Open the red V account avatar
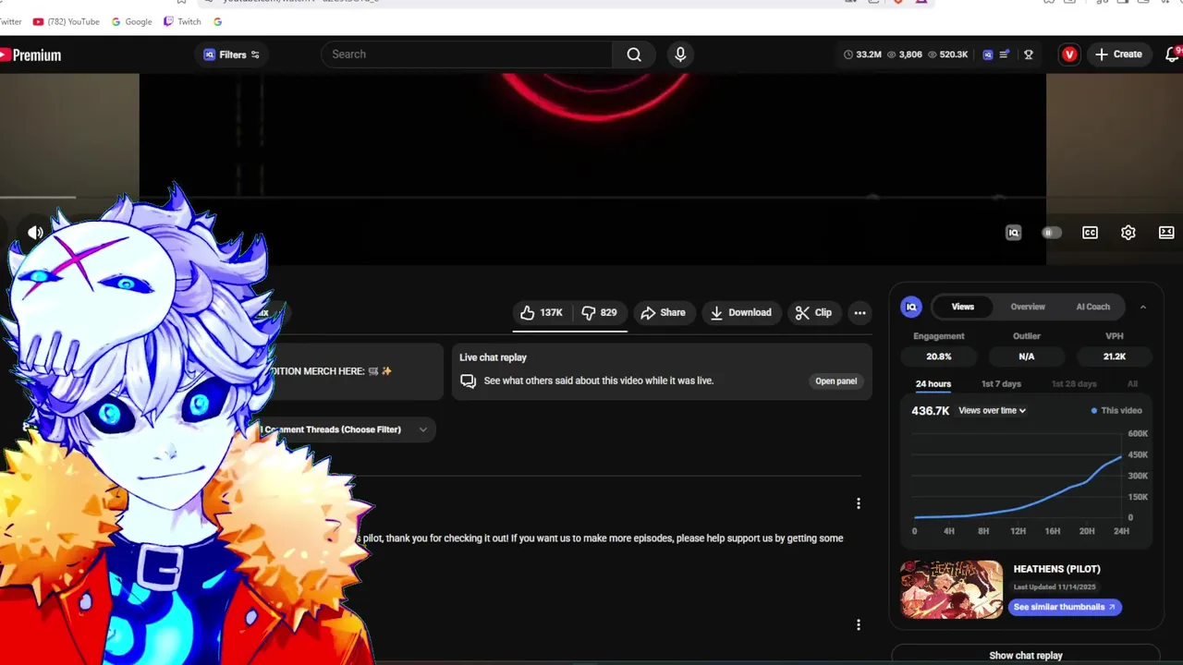This screenshot has width=1183, height=665. [x=1069, y=54]
